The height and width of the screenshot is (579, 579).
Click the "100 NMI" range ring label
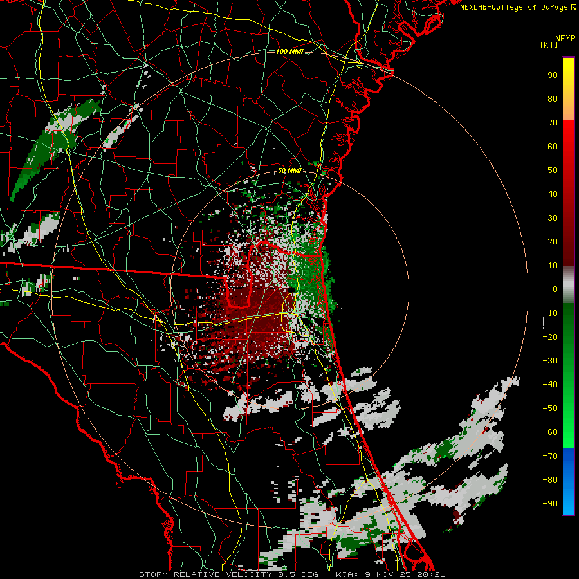[289, 51]
